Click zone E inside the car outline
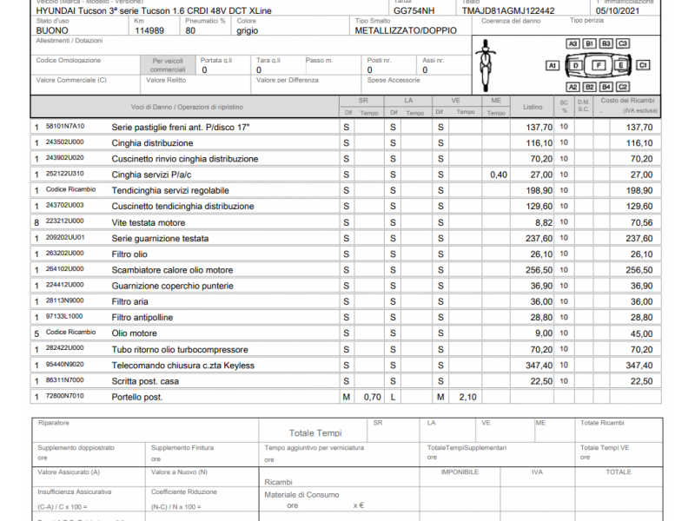The image size is (695, 521). [x=620, y=66]
